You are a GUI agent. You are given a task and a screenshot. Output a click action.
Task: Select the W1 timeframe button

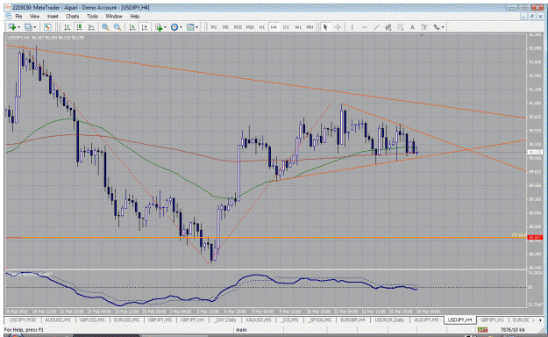pos(298,27)
